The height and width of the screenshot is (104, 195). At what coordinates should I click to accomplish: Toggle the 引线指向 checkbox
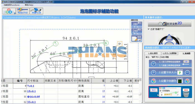click(160, 91)
